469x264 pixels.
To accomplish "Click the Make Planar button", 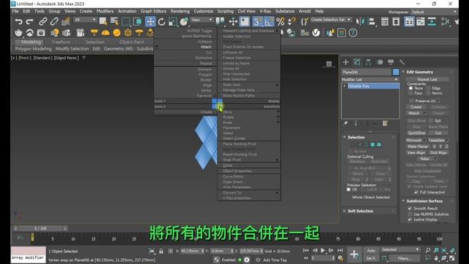I will point(418,147).
